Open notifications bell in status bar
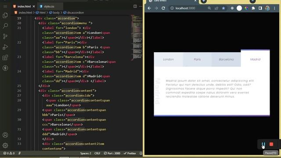The width and height of the screenshot is (281, 158). (x=141, y=153)
